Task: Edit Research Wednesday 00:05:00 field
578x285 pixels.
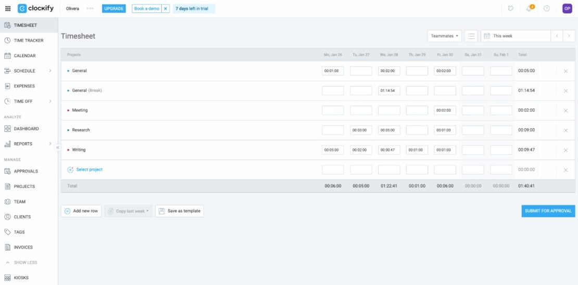Action: click(389, 130)
